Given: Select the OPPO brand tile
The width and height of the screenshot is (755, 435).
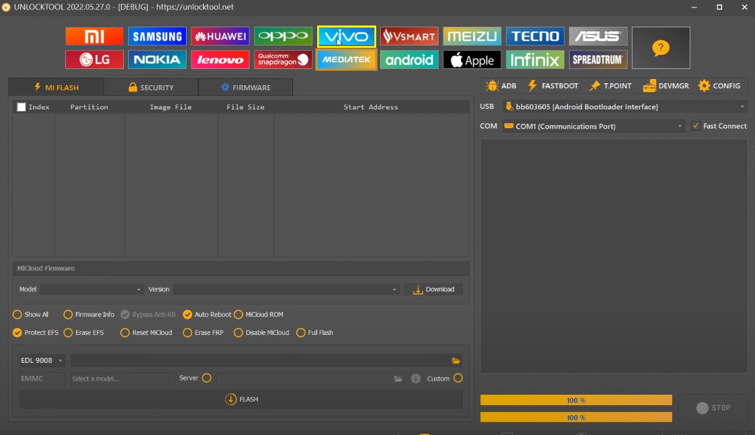Looking at the screenshot, I should [x=283, y=36].
